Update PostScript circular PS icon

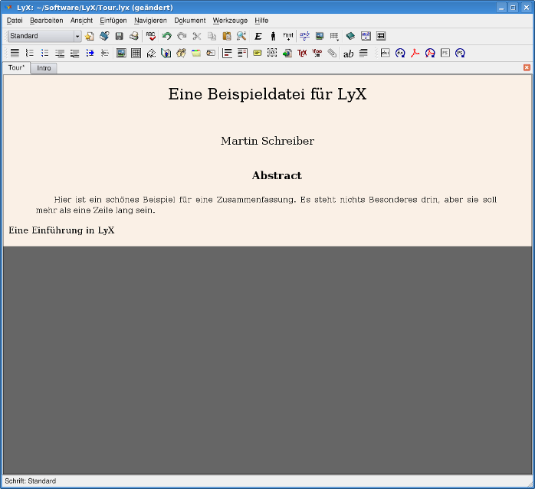coord(461,53)
